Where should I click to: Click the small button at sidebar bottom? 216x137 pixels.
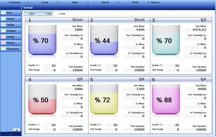point(17,130)
